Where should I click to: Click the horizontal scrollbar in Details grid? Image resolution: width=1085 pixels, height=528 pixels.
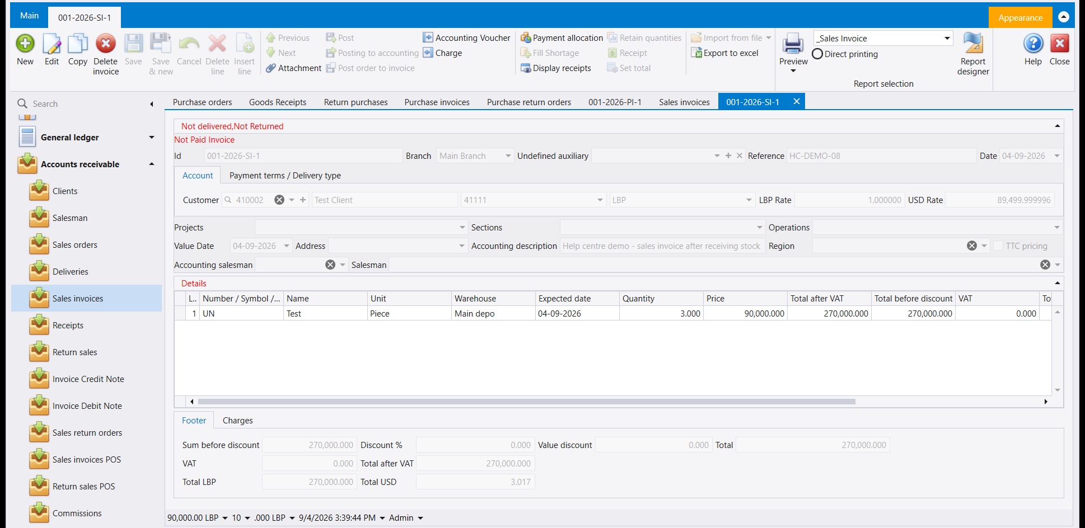click(526, 402)
